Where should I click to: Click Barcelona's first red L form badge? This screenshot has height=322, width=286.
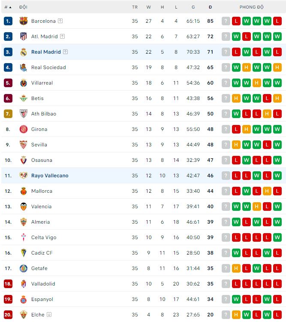tap(236, 21)
